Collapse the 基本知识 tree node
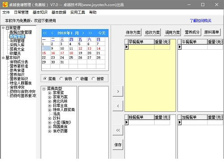 (x=3, y=58)
